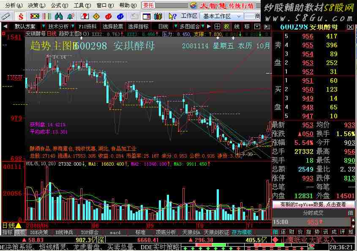Click the help cursor question mark icon
The width and height of the screenshot is (357, 251).
[x=172, y=16]
